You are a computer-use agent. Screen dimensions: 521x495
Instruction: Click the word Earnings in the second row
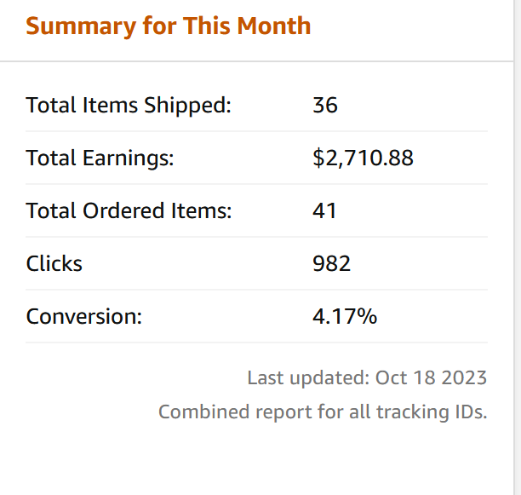coord(128,158)
